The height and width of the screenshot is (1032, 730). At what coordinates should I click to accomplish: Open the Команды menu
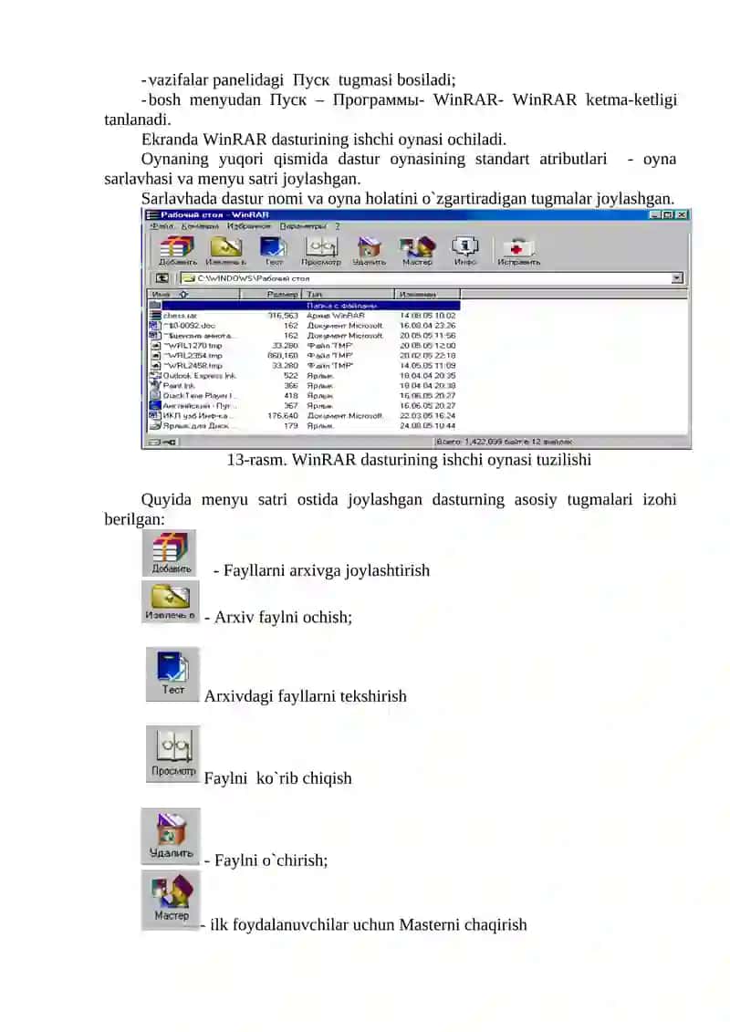(x=200, y=226)
